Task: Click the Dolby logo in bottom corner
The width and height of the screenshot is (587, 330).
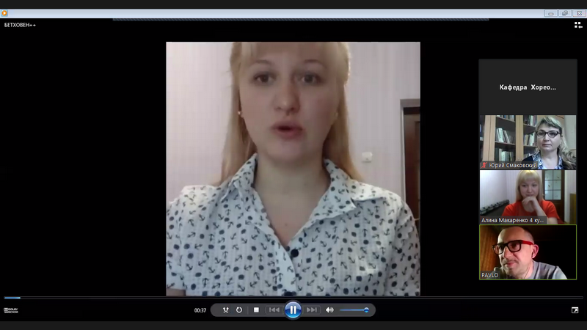Action: pyautogui.click(x=10, y=310)
